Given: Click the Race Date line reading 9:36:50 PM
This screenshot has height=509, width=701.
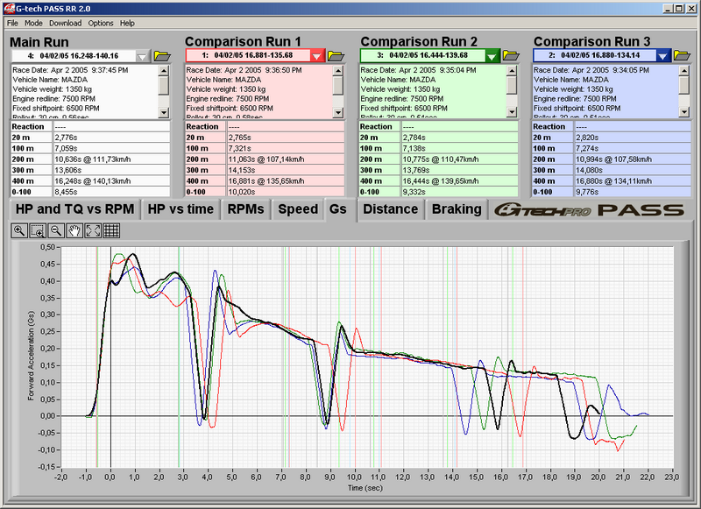Looking at the screenshot, I should pos(244,70).
